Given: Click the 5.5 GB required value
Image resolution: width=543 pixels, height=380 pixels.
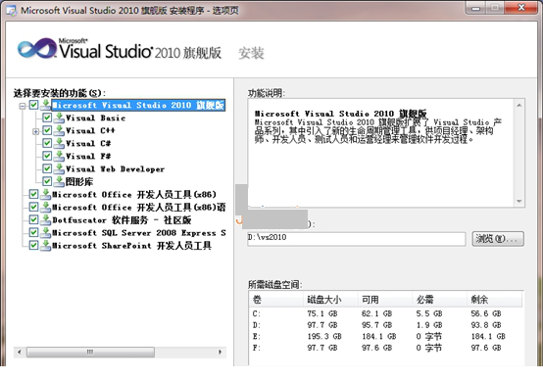Looking at the screenshot, I should [x=429, y=313].
